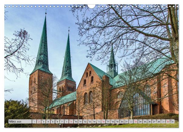This screenshot has height=132, width=183.
Task: Select day 20 in the calendar strip
Action: [x=122, y=122]
